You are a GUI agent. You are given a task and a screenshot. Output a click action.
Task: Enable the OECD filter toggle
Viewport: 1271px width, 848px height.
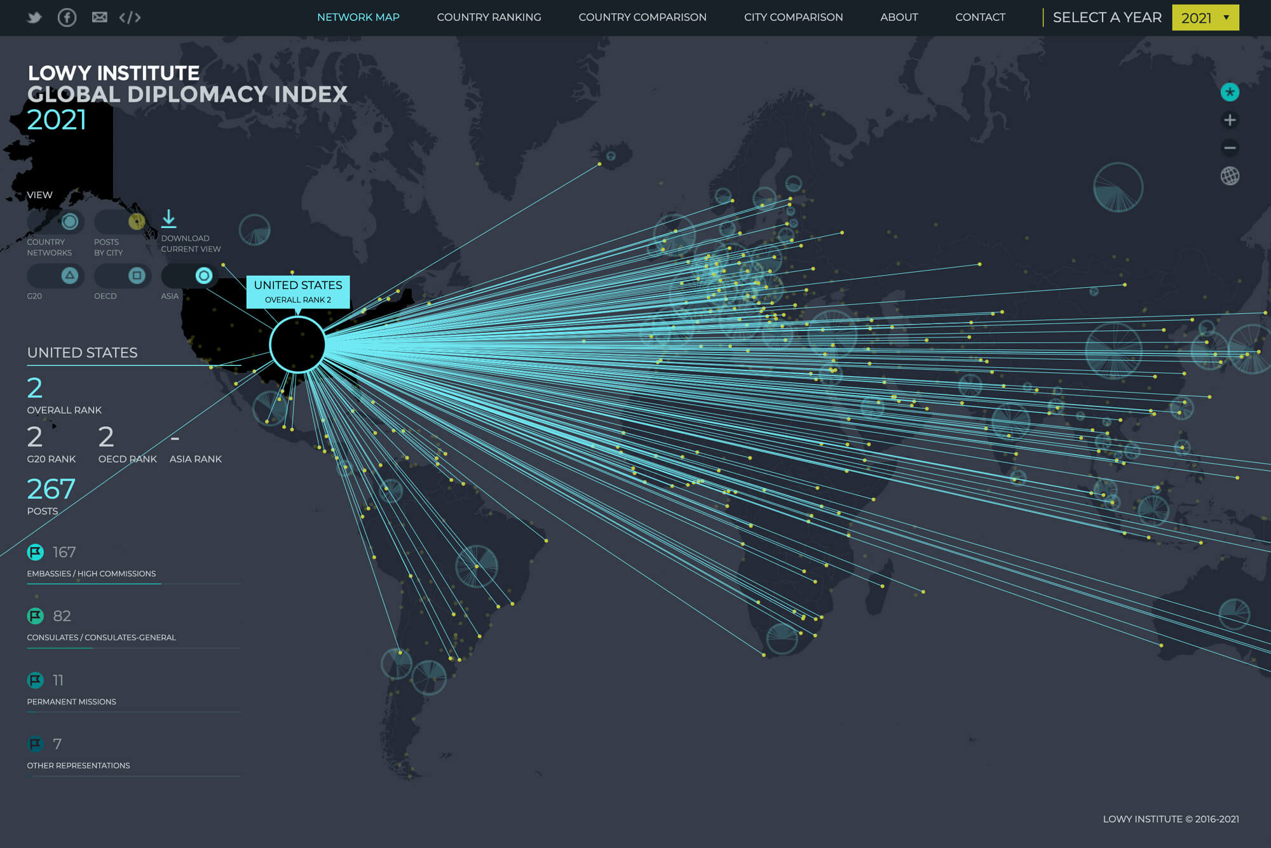[123, 276]
